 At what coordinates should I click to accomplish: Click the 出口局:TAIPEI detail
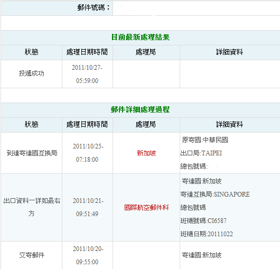pyautogui.click(x=201, y=153)
